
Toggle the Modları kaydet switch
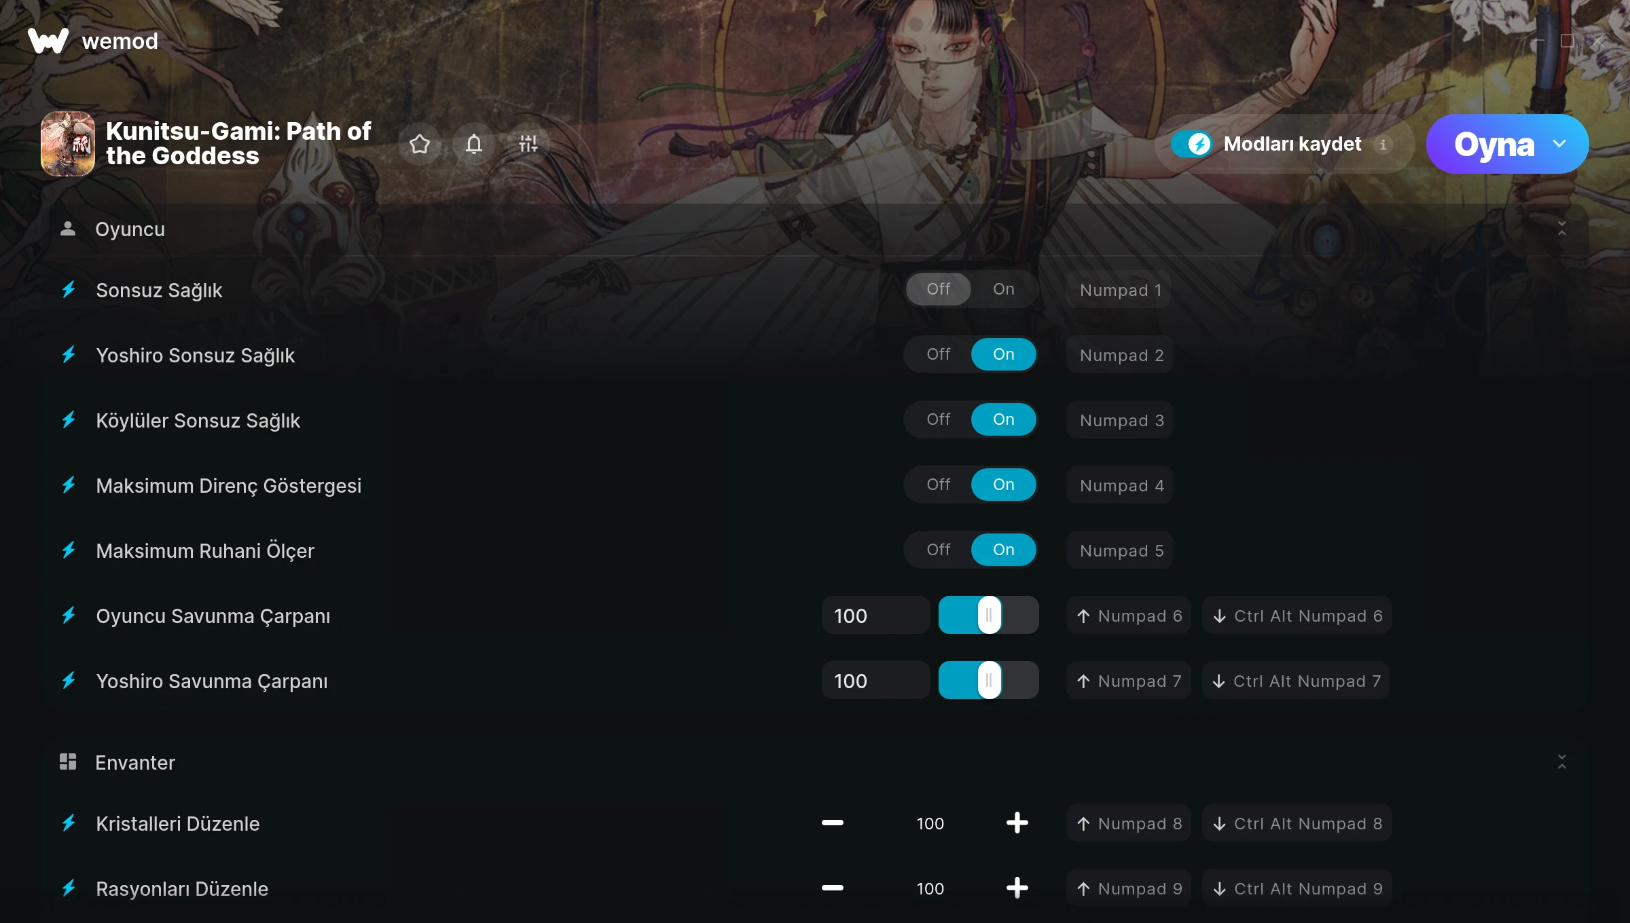point(1191,144)
